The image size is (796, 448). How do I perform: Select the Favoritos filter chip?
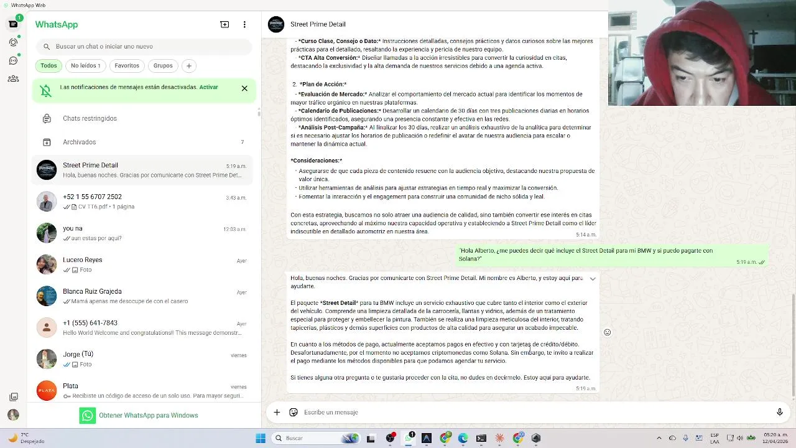click(127, 65)
